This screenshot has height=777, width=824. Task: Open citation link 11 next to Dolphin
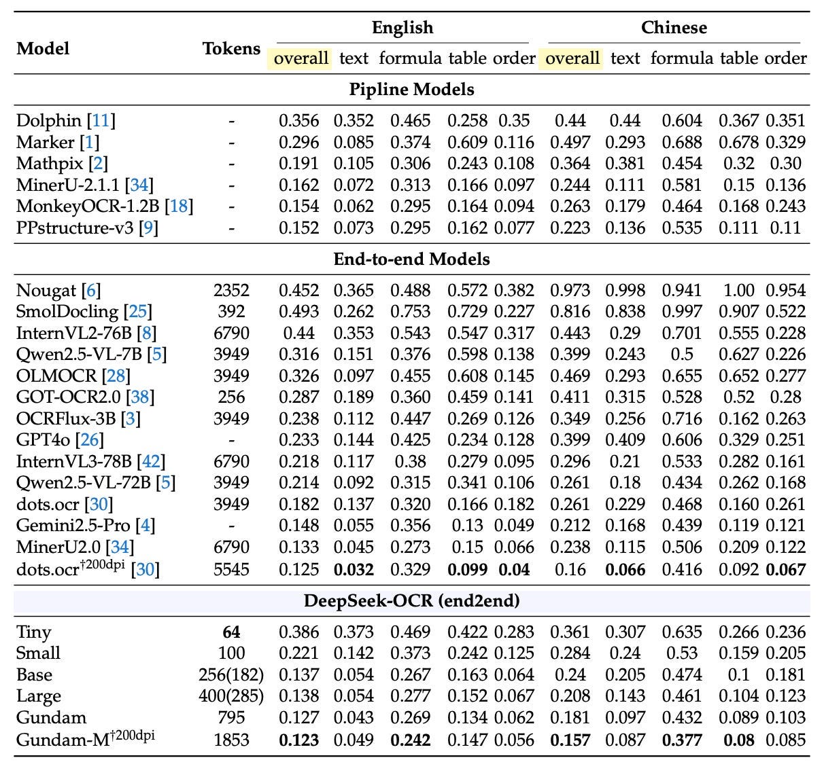coord(100,121)
